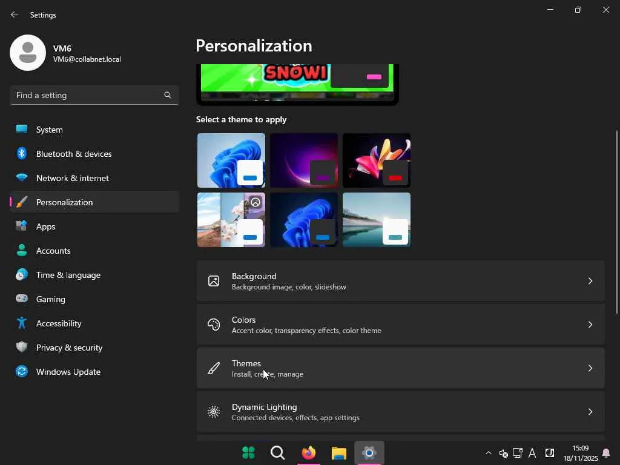Go to Privacy & security
620x465 pixels.
click(94, 348)
